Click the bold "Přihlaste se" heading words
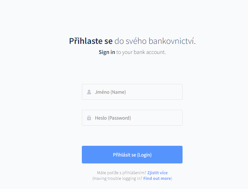Screen dimensions: 248x189 91,41
